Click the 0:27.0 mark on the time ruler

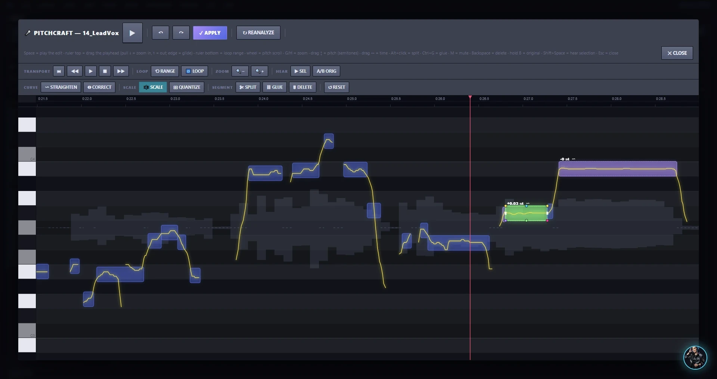click(x=528, y=99)
